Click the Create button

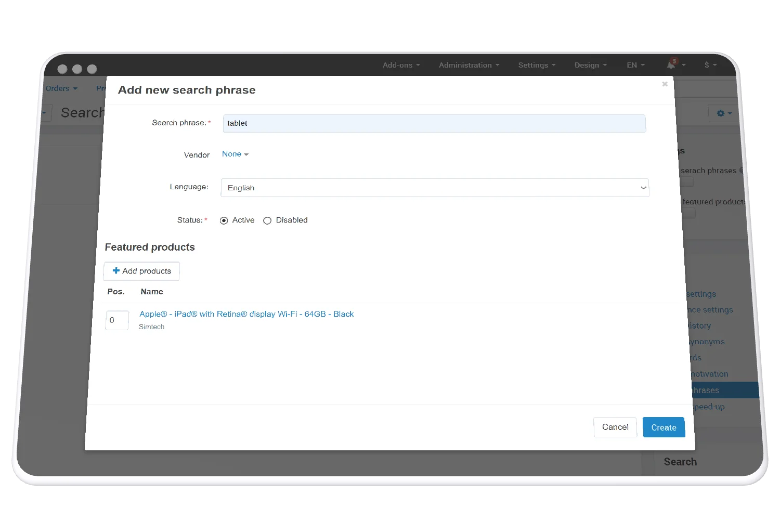click(664, 427)
